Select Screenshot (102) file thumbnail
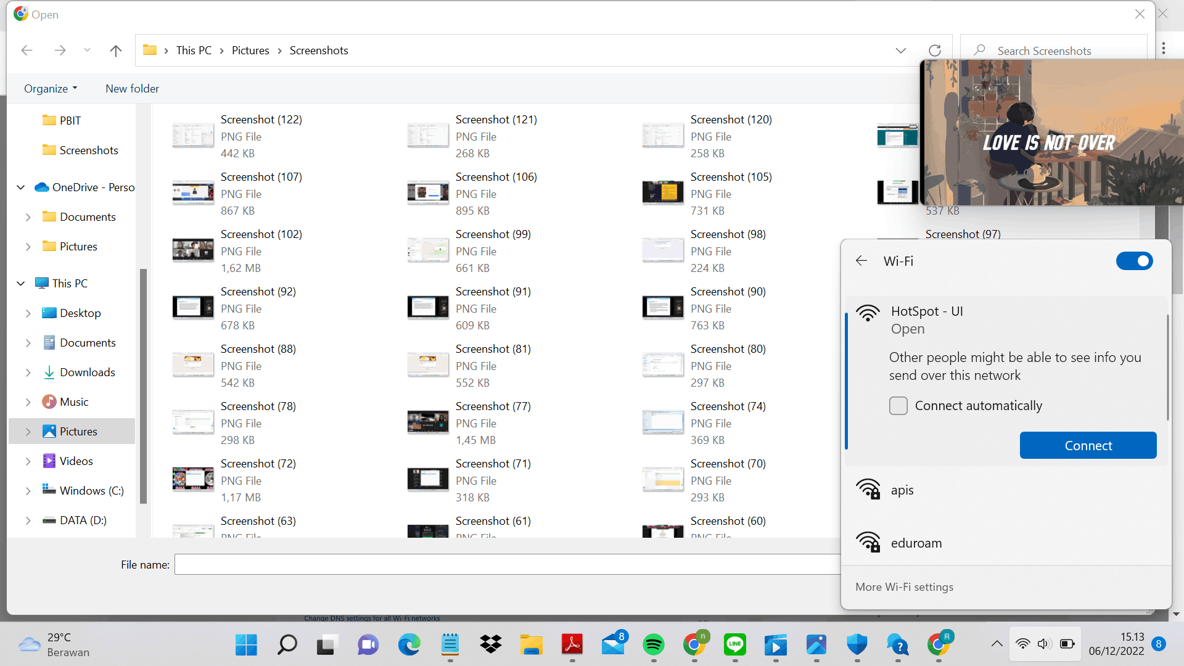1184x666 pixels. (193, 250)
